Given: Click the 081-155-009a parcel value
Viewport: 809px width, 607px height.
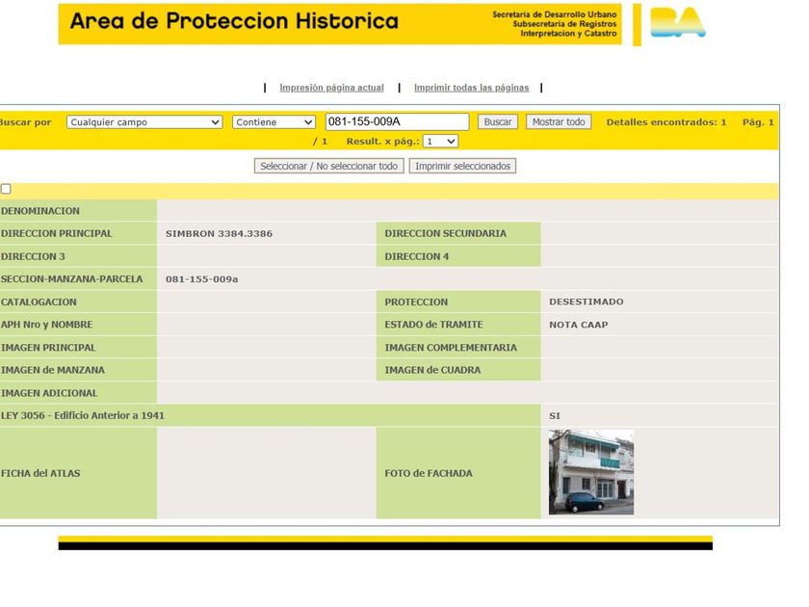Looking at the screenshot, I should tap(201, 279).
